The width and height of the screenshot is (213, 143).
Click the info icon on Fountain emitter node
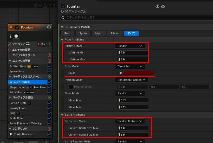[49, 27]
